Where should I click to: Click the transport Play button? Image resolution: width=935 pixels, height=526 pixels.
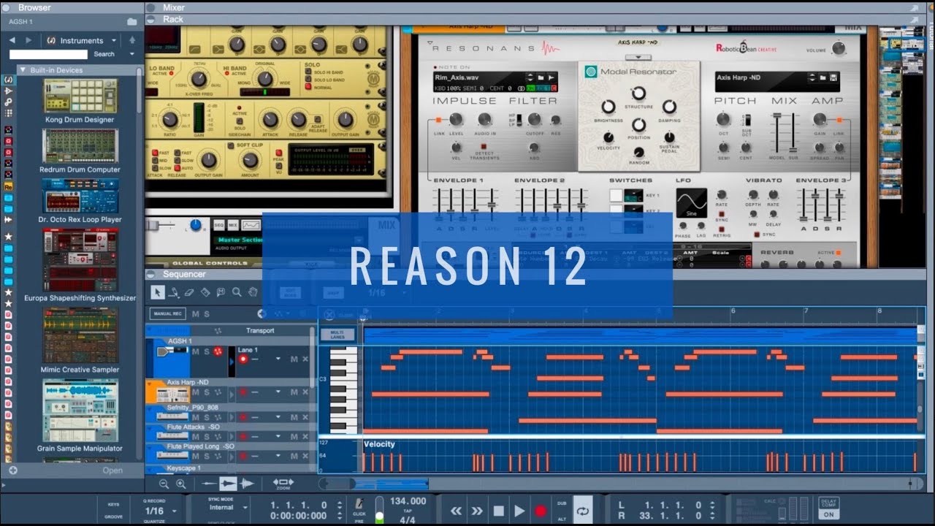[x=519, y=511]
